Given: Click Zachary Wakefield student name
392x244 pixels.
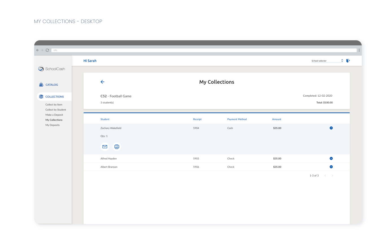Looking at the screenshot, I should [x=111, y=128].
